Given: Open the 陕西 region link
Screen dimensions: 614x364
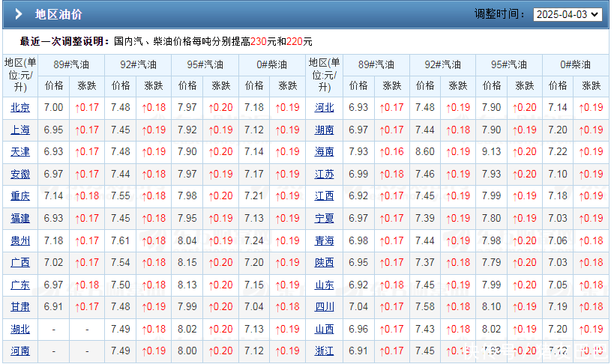Looking at the screenshot, I should (324, 263).
